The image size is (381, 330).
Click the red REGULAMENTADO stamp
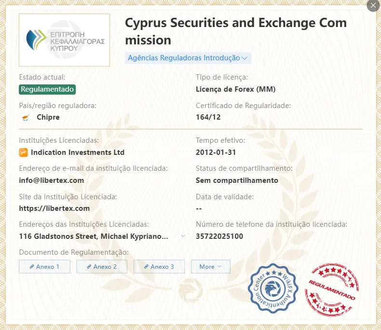tap(332, 289)
